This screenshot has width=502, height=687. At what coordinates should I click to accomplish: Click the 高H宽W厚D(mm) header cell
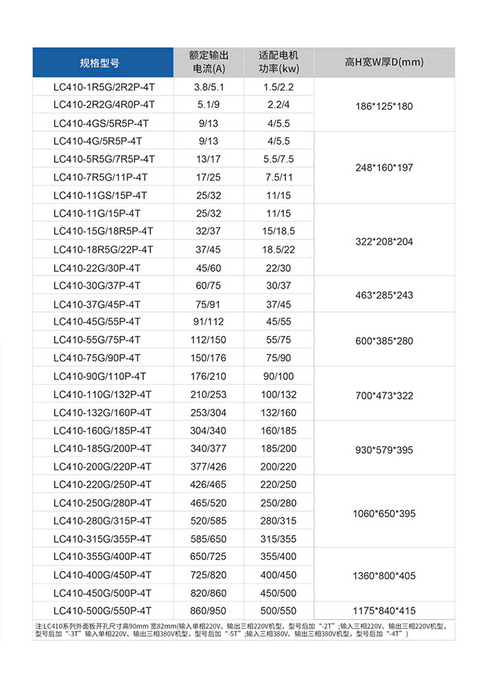(x=384, y=63)
